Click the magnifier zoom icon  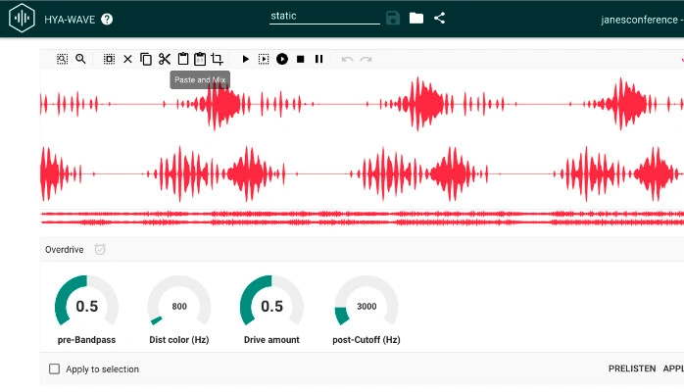[x=80, y=59]
